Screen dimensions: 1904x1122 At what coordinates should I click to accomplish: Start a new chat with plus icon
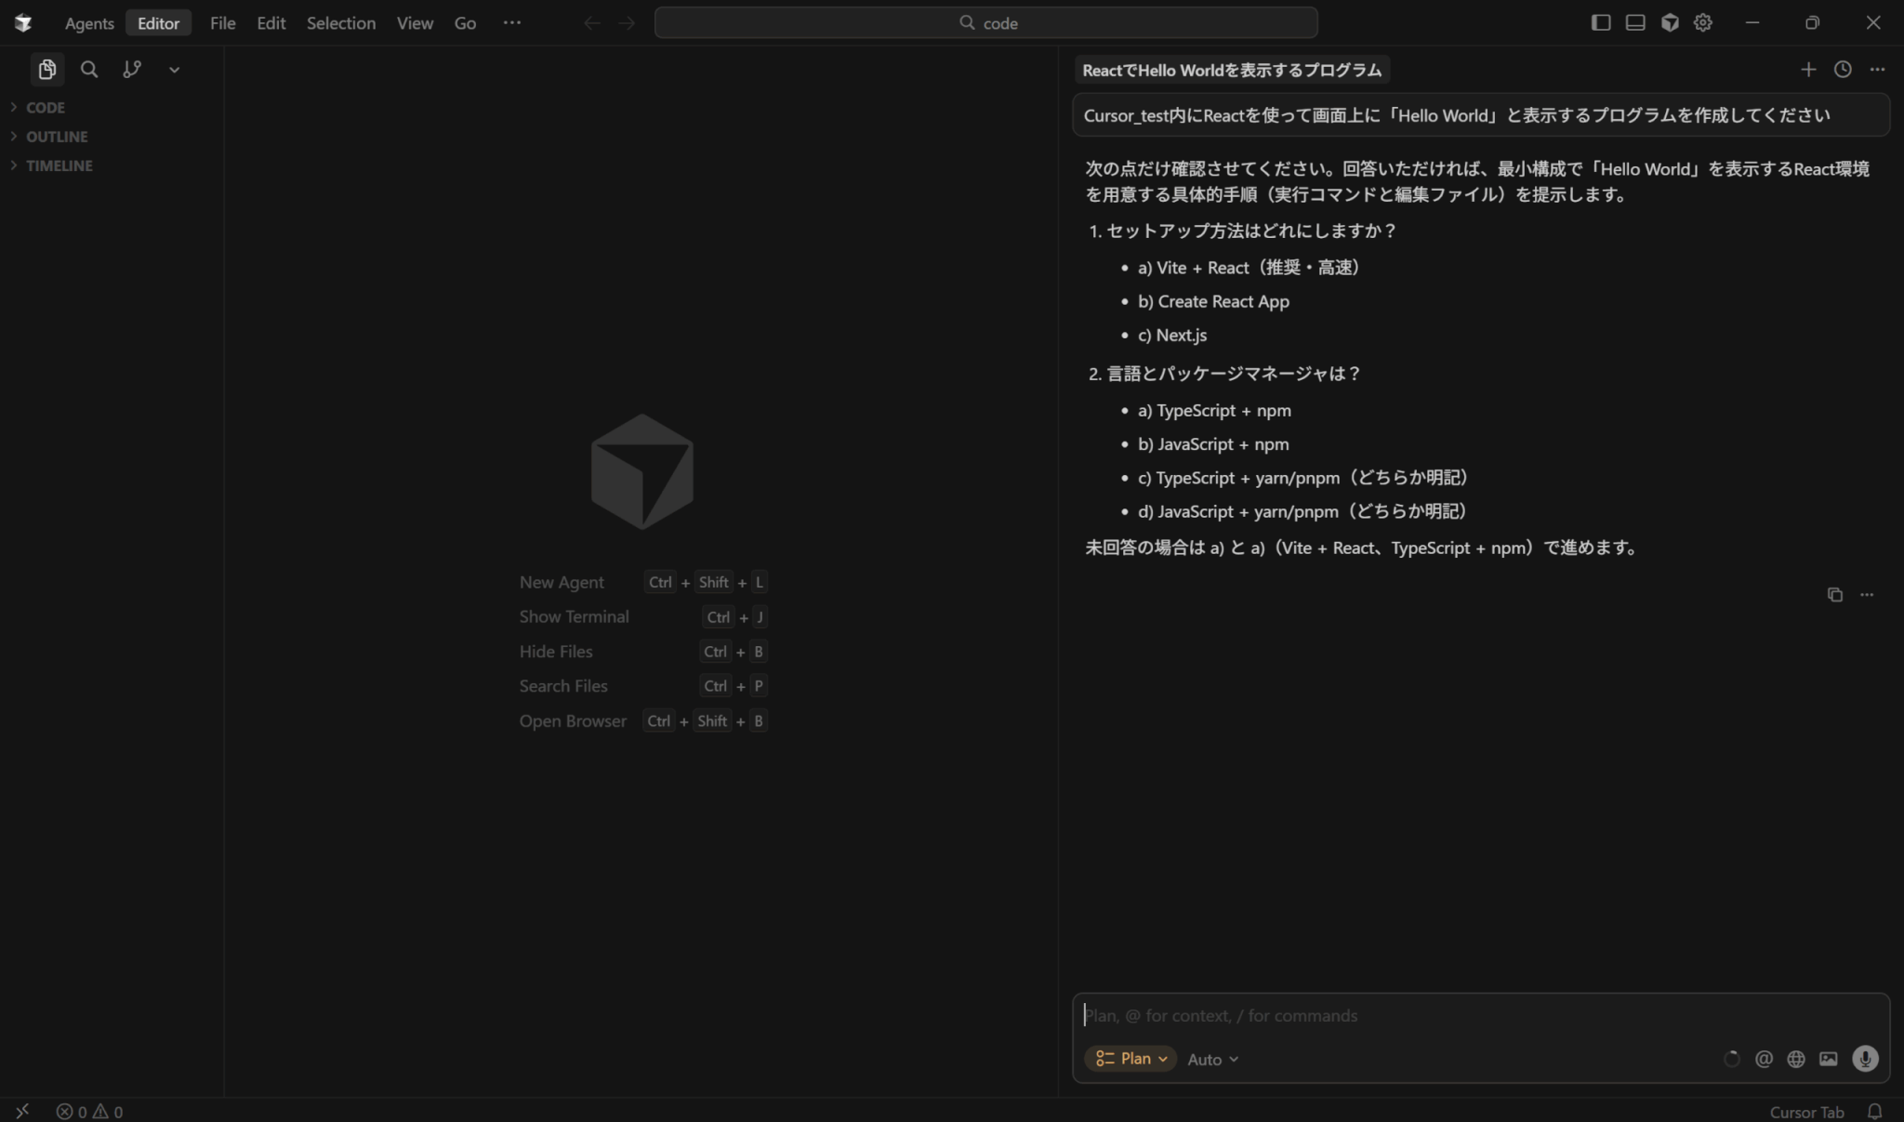click(1808, 70)
